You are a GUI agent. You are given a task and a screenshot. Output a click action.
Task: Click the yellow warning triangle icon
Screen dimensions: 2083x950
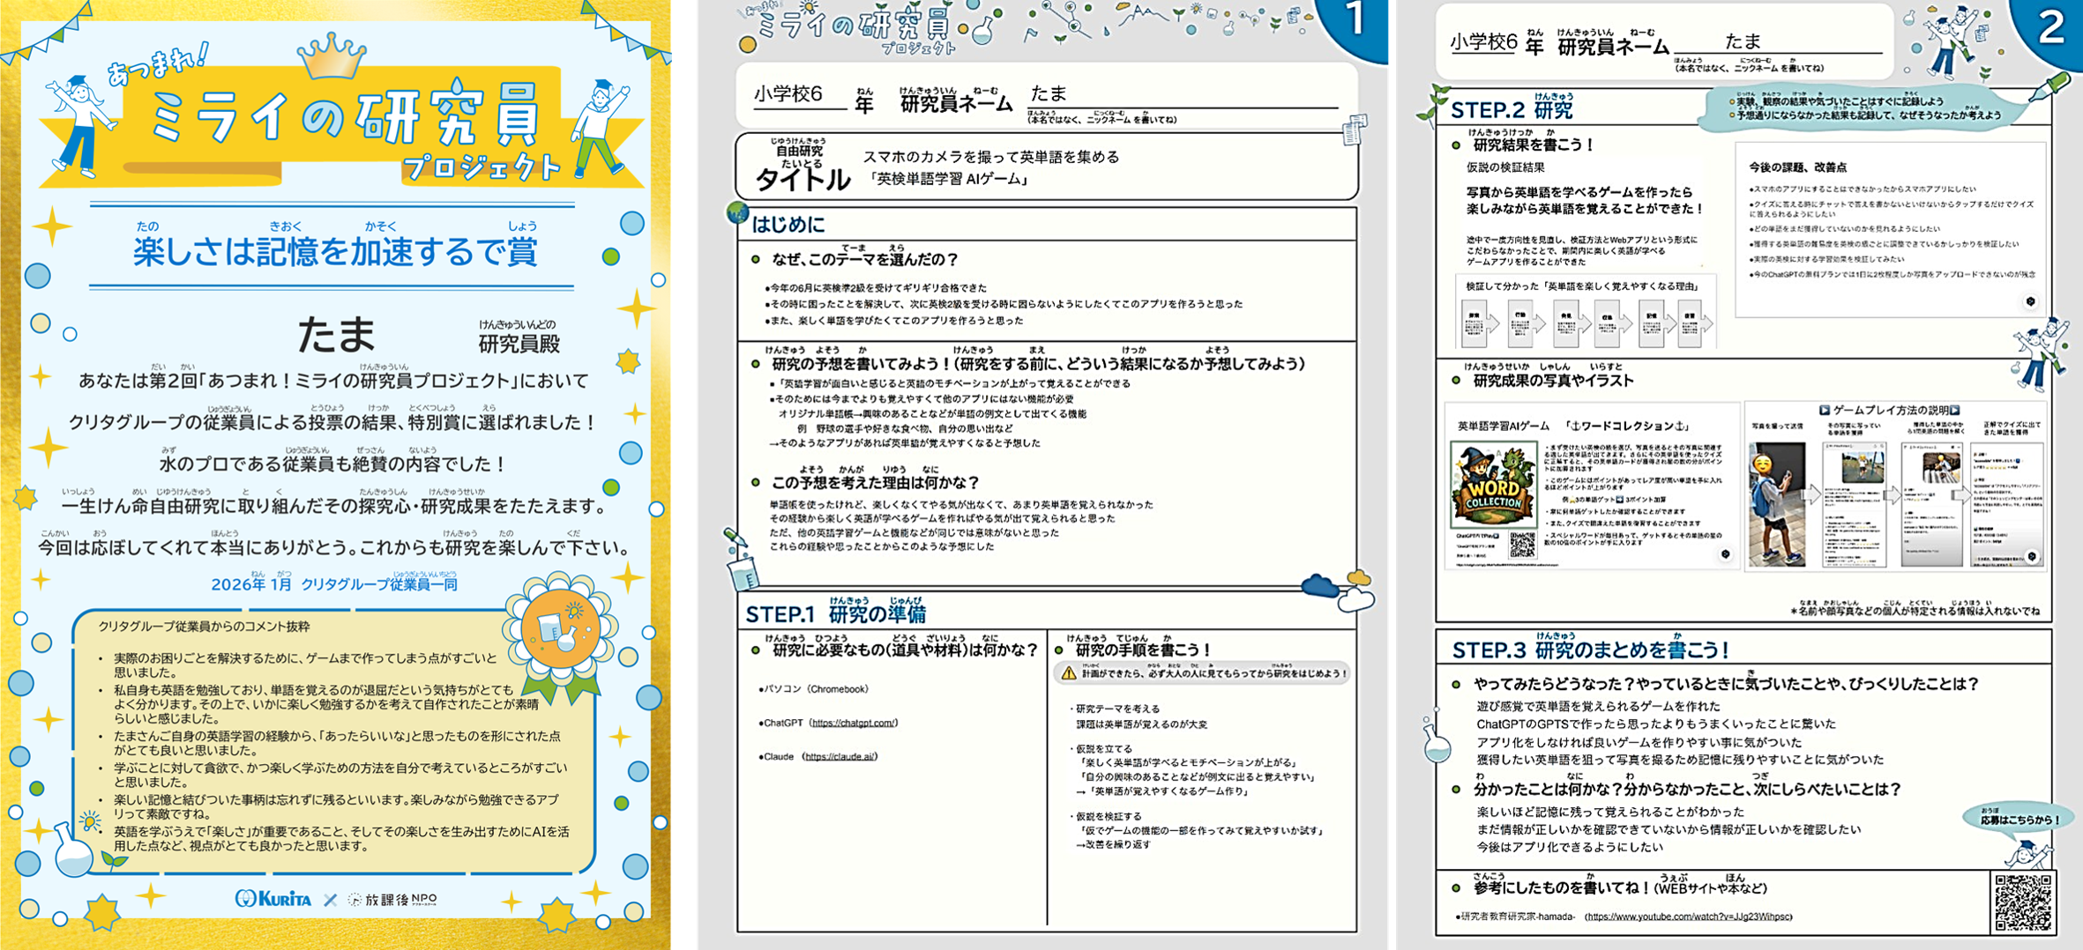click(x=1069, y=674)
